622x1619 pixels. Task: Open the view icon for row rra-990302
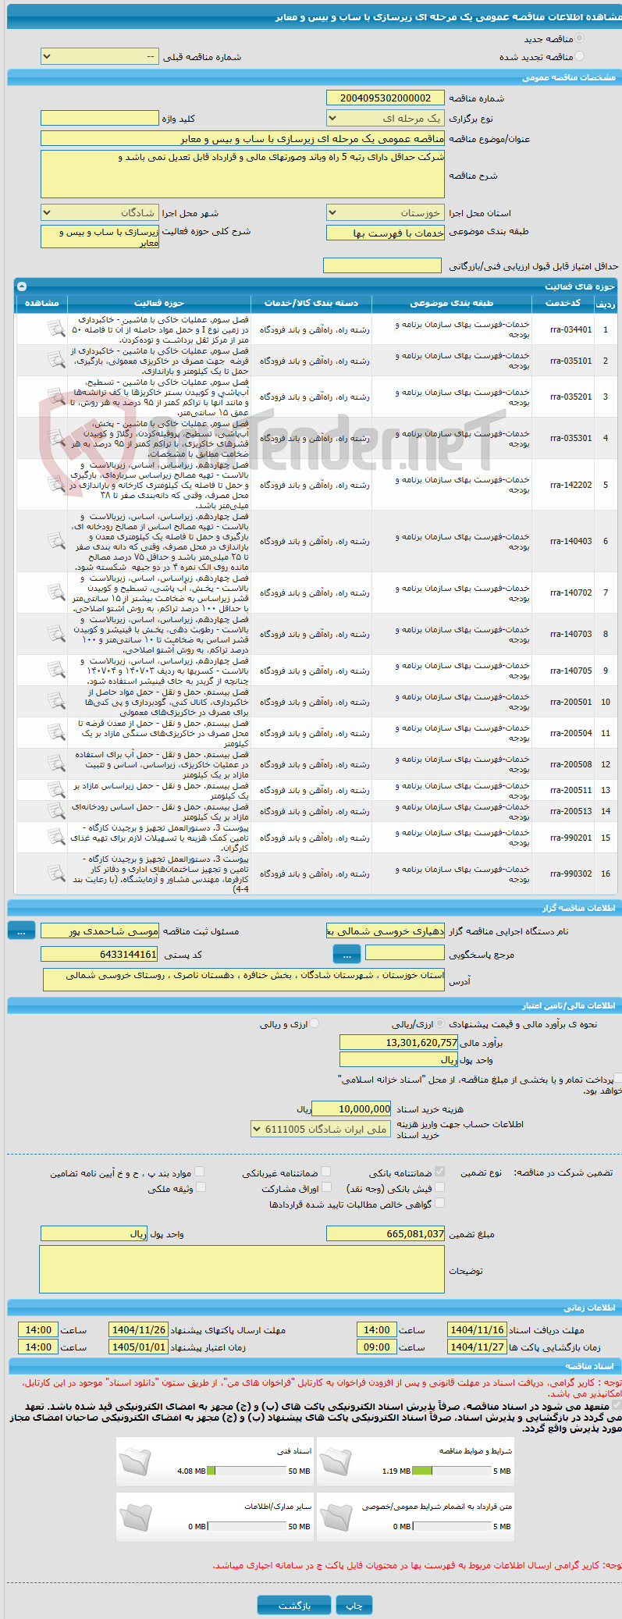56,874
